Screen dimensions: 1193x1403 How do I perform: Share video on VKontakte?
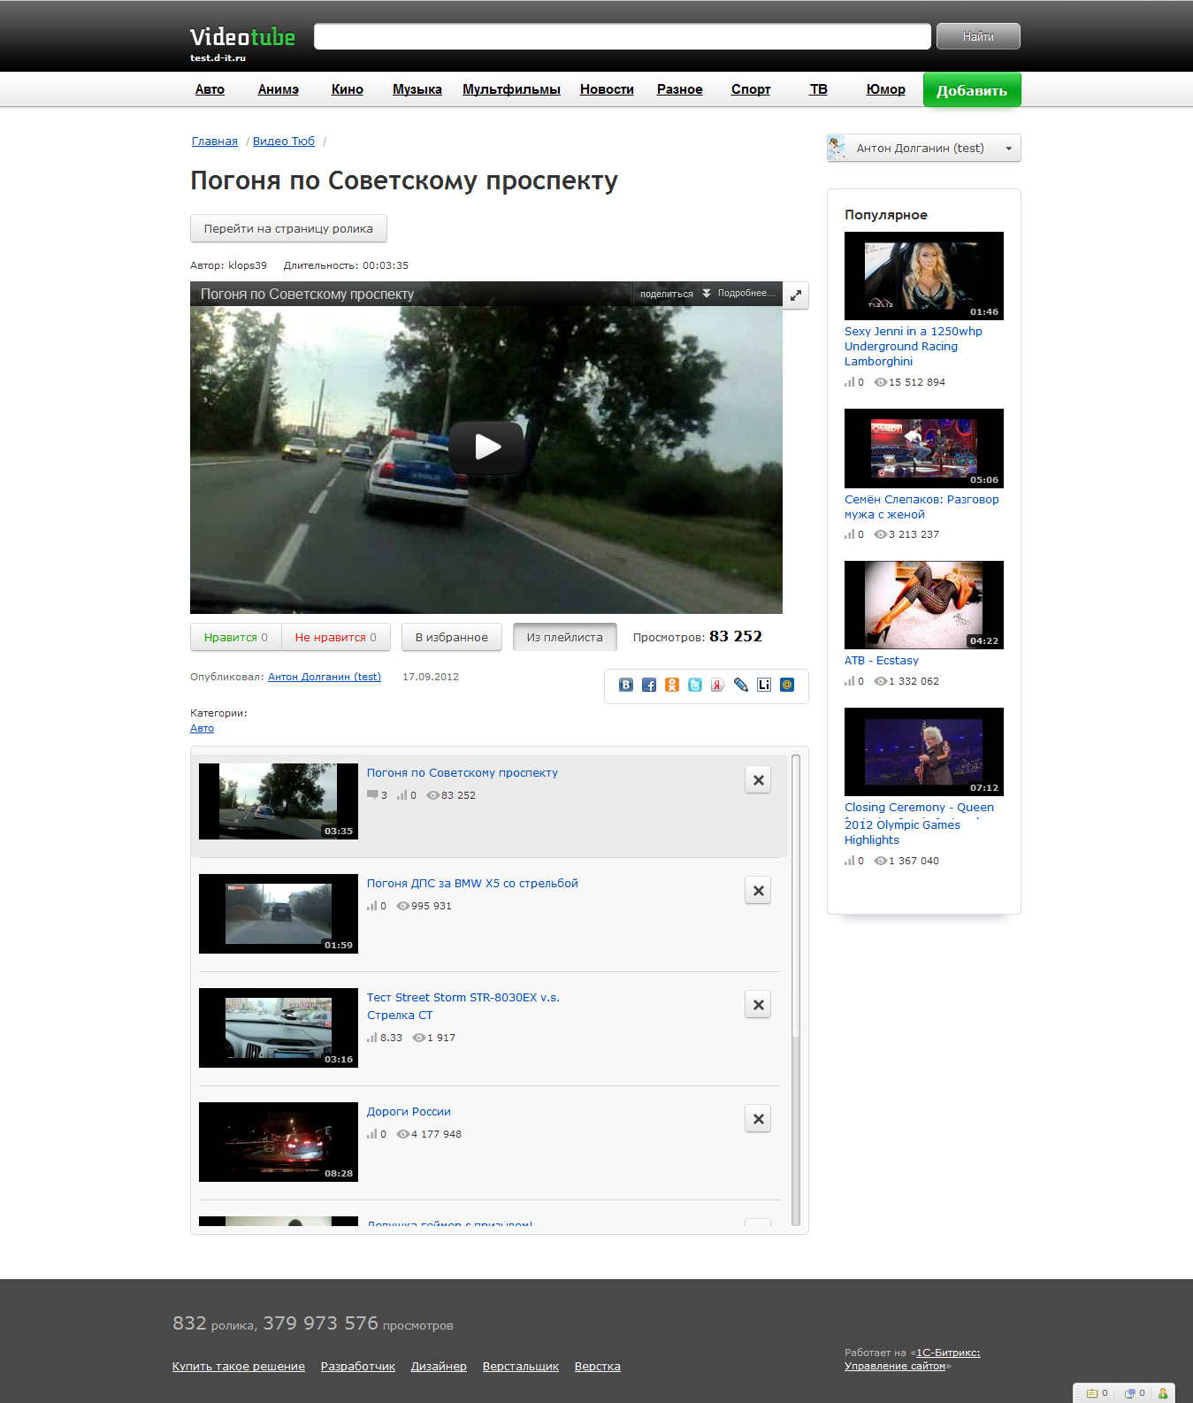(626, 685)
